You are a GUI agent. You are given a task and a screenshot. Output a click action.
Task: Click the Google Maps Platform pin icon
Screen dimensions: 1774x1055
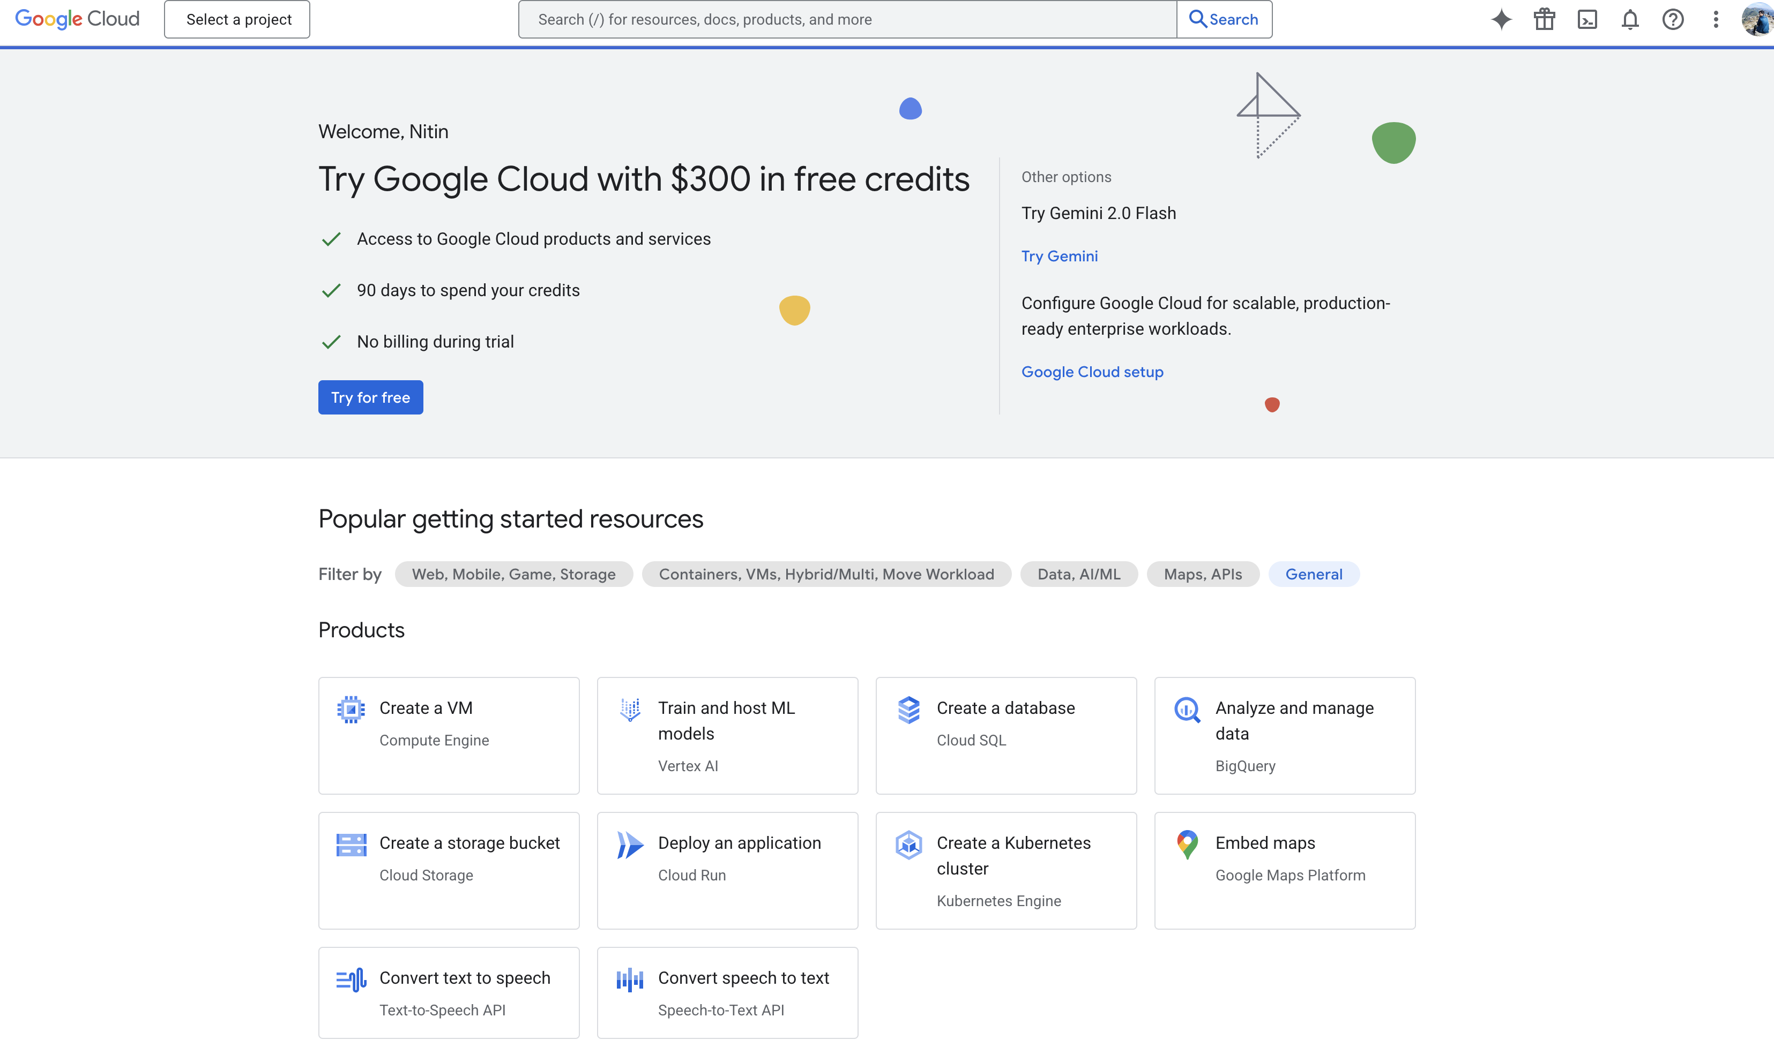(1187, 844)
